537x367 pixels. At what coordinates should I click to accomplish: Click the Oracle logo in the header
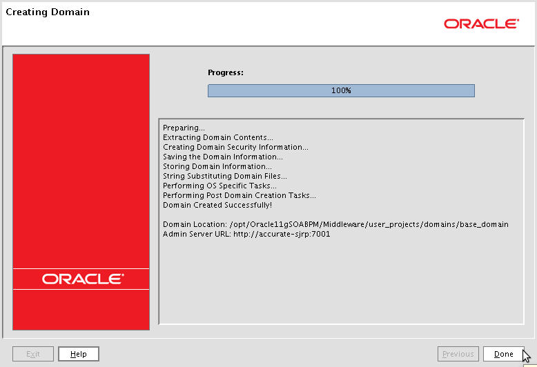click(481, 24)
